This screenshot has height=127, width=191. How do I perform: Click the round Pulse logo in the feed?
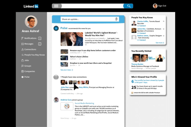[56, 28]
